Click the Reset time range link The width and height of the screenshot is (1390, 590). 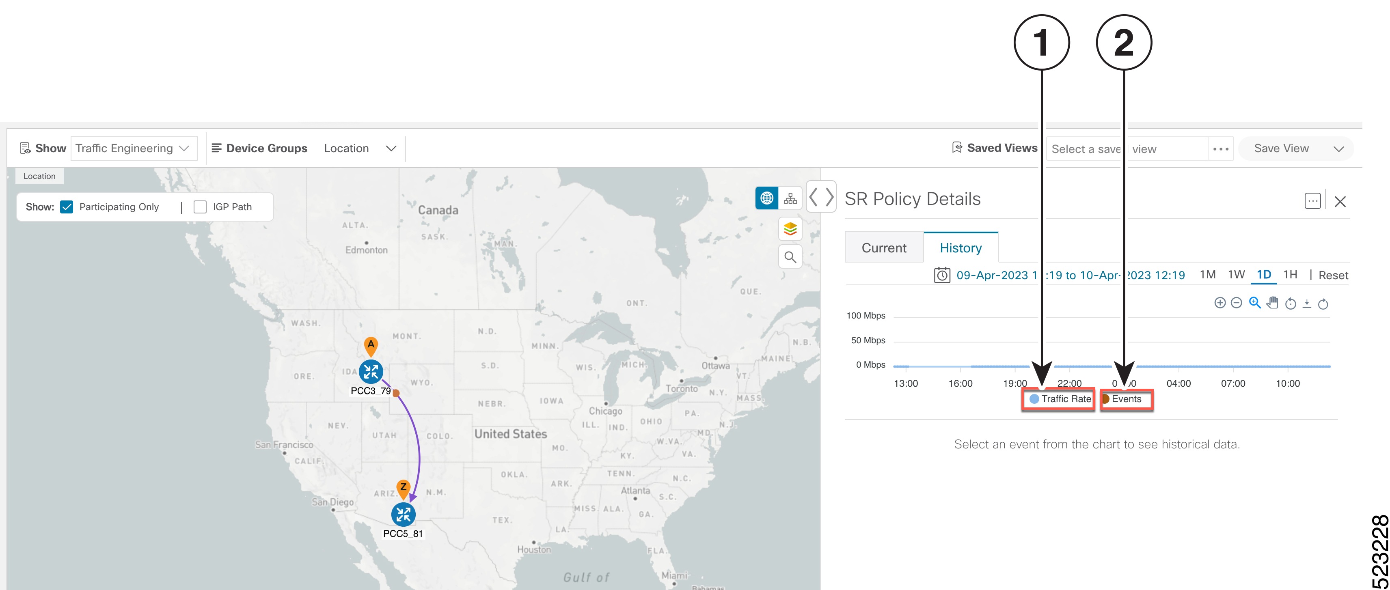(x=1333, y=276)
